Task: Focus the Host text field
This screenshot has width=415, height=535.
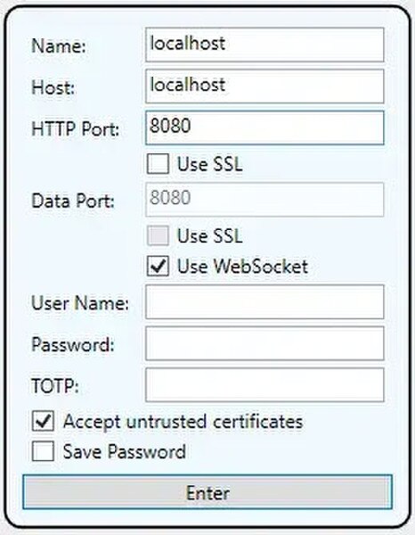Action: pos(264,86)
